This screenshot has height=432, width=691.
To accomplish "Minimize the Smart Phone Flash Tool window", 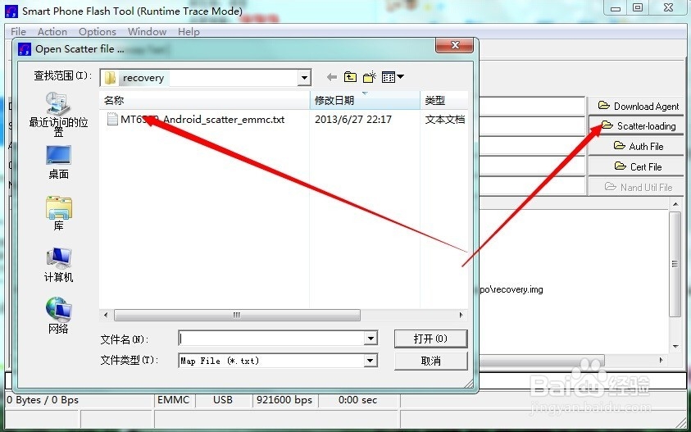I will pos(616,8).
